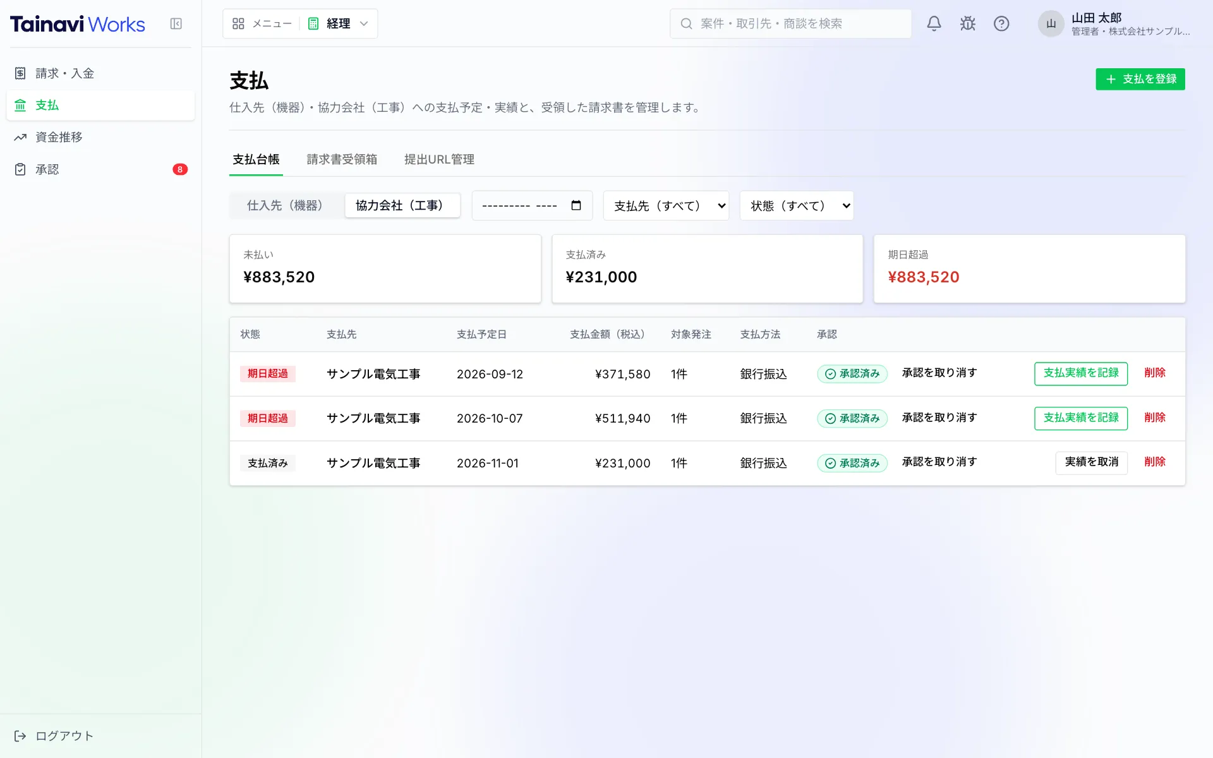Select 仕入先（機器） segment
The image size is (1213, 758).
click(x=287, y=205)
